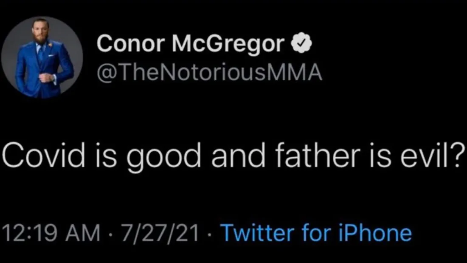The width and height of the screenshot is (467, 263).
Task: Click the circular profile photo of McGregor
Action: click(x=42, y=55)
